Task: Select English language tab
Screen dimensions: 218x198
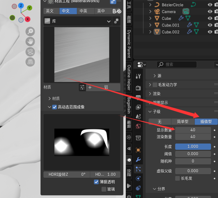Action: coord(51,11)
